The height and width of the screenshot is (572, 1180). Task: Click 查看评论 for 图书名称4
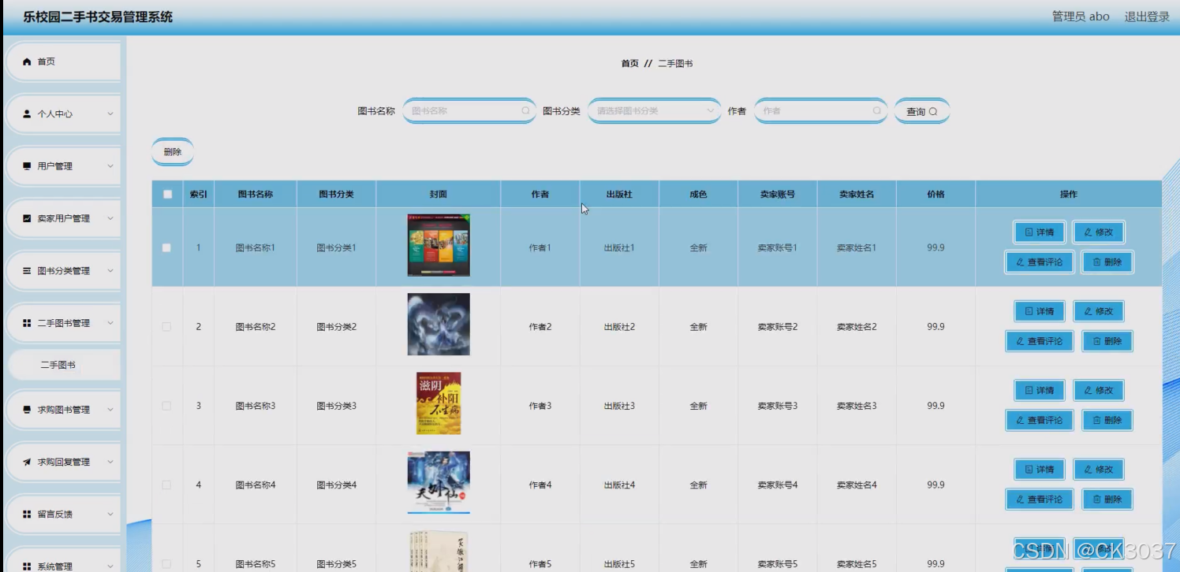[x=1040, y=500]
